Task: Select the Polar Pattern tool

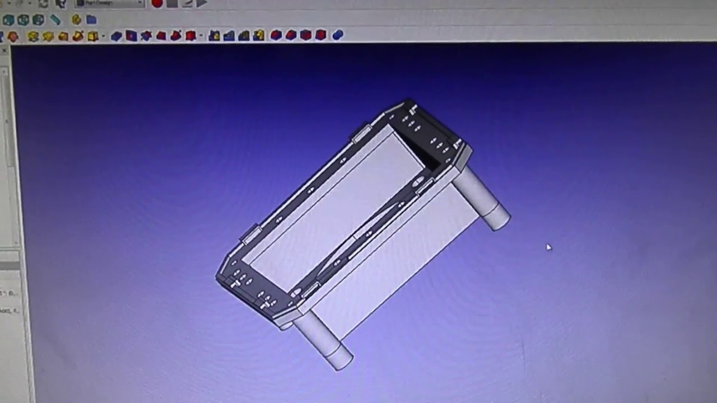Action: pyautogui.click(x=244, y=36)
